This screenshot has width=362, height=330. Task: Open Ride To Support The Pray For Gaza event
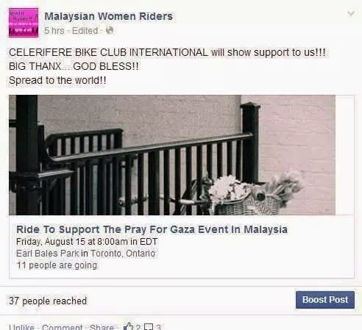tap(152, 229)
